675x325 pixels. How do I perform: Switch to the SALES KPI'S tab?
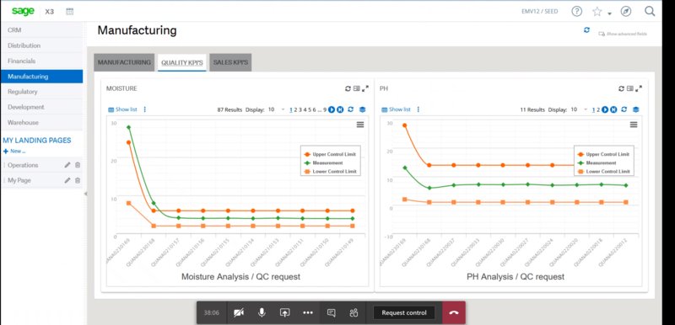pyautogui.click(x=230, y=62)
